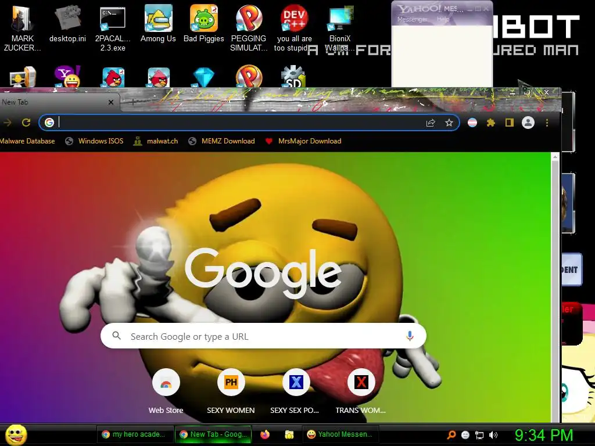
Task: Open the 2PACAL... 2.3.exe desktop icon
Action: [x=113, y=27]
